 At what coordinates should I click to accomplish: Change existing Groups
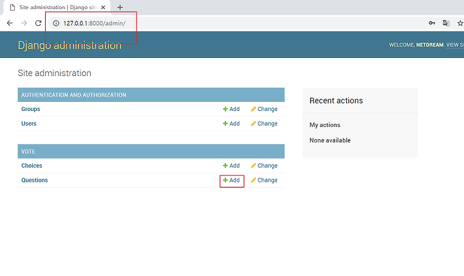[x=264, y=109]
